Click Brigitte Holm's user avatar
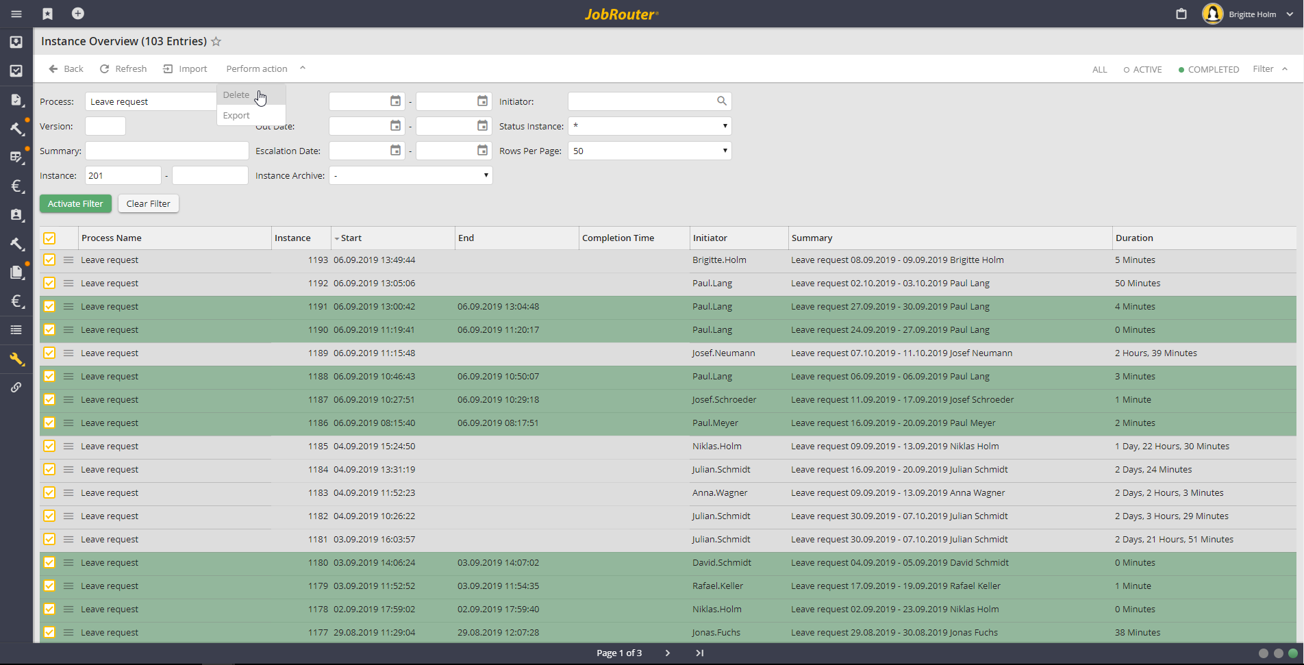 (x=1213, y=14)
